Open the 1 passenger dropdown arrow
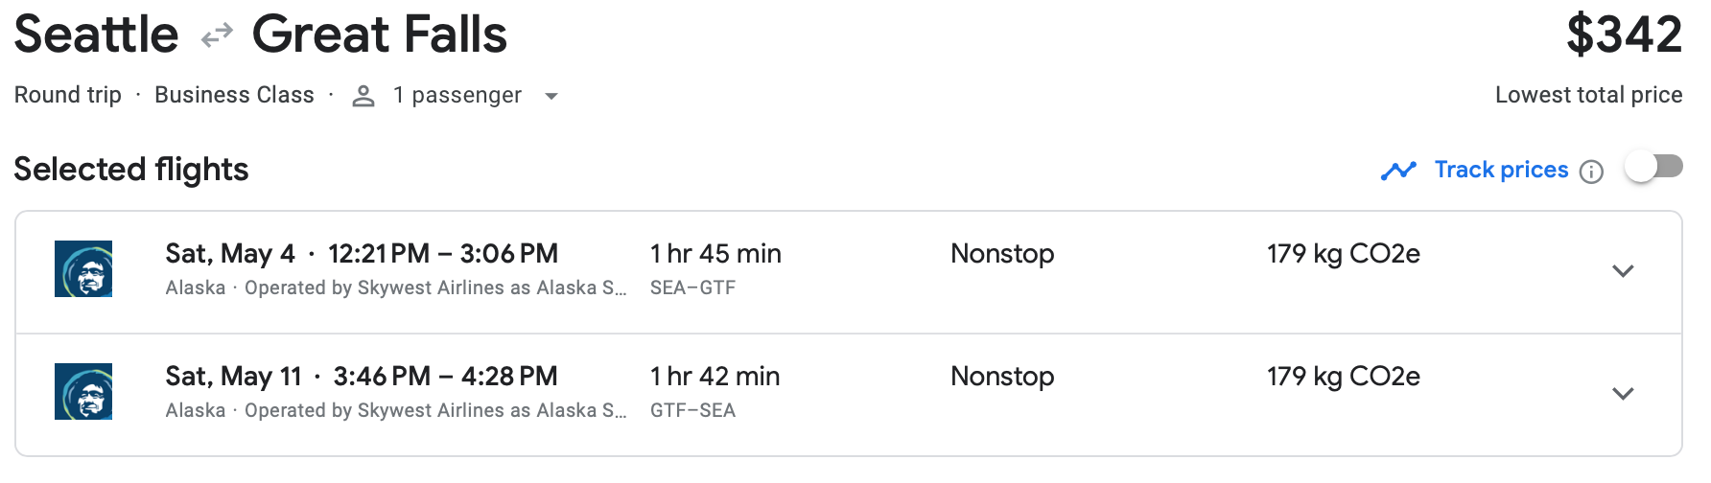This screenshot has width=1711, height=483. point(551,96)
